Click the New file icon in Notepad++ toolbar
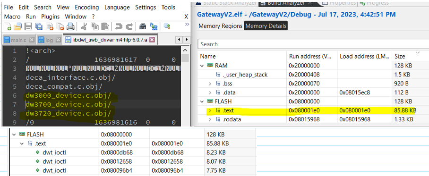This screenshot has width=429, height=176. (8, 26)
